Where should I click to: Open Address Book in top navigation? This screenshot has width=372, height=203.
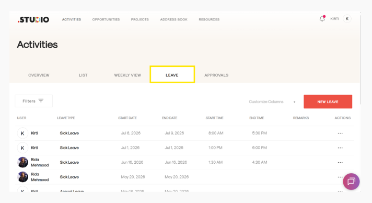[x=173, y=19]
